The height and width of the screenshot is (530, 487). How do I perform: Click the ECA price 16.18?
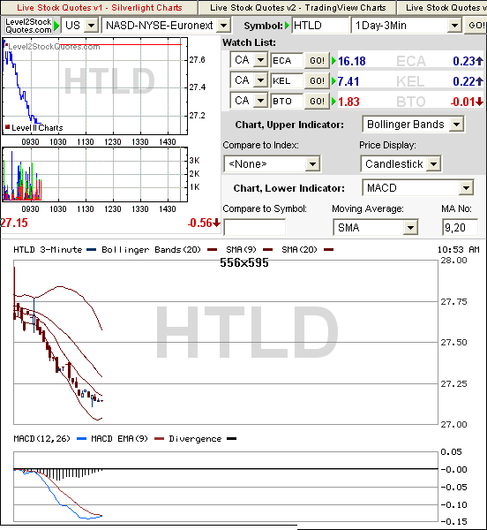[x=352, y=61]
